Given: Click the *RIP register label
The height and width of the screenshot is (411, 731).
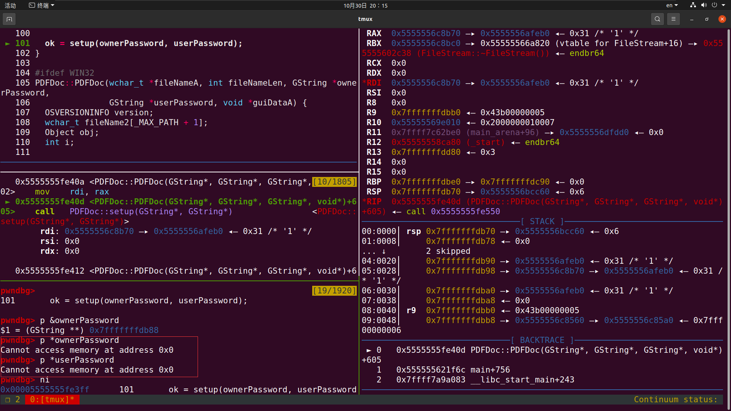Looking at the screenshot, I should click(372, 202).
